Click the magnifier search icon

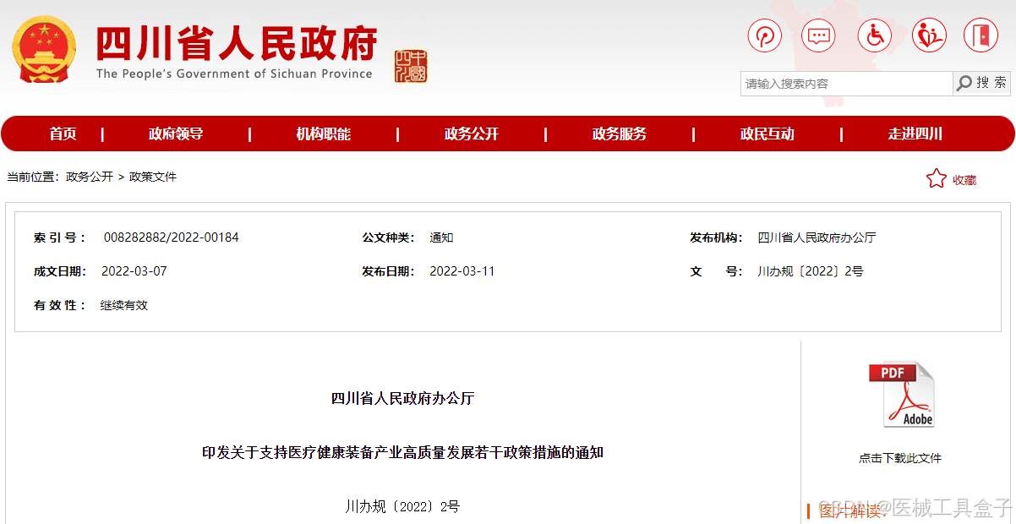[x=964, y=83]
